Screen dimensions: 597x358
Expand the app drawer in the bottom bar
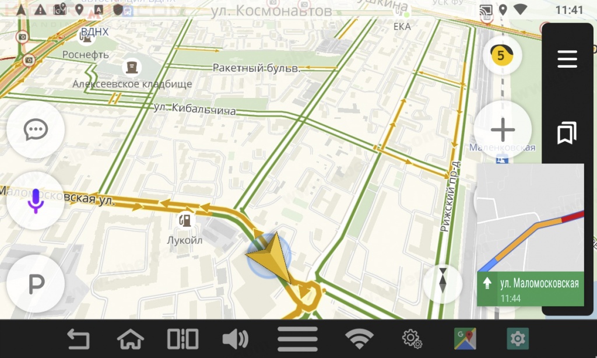[x=297, y=339]
